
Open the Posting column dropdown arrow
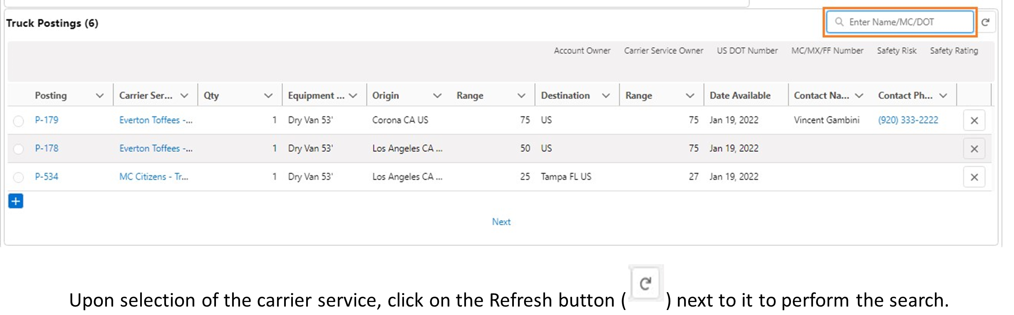tap(100, 96)
